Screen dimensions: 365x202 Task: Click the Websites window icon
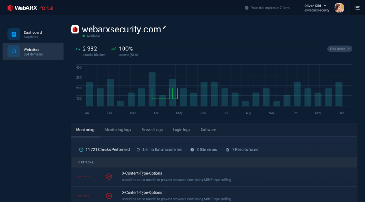point(14,51)
